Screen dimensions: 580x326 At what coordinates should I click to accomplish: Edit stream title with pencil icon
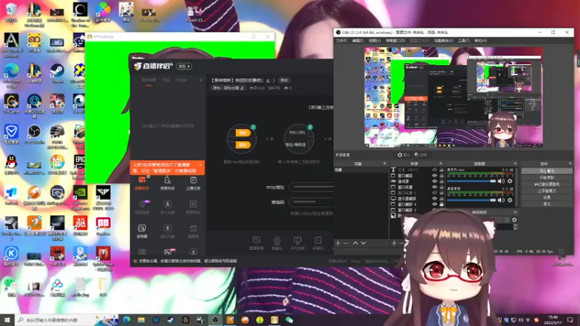tap(242, 88)
